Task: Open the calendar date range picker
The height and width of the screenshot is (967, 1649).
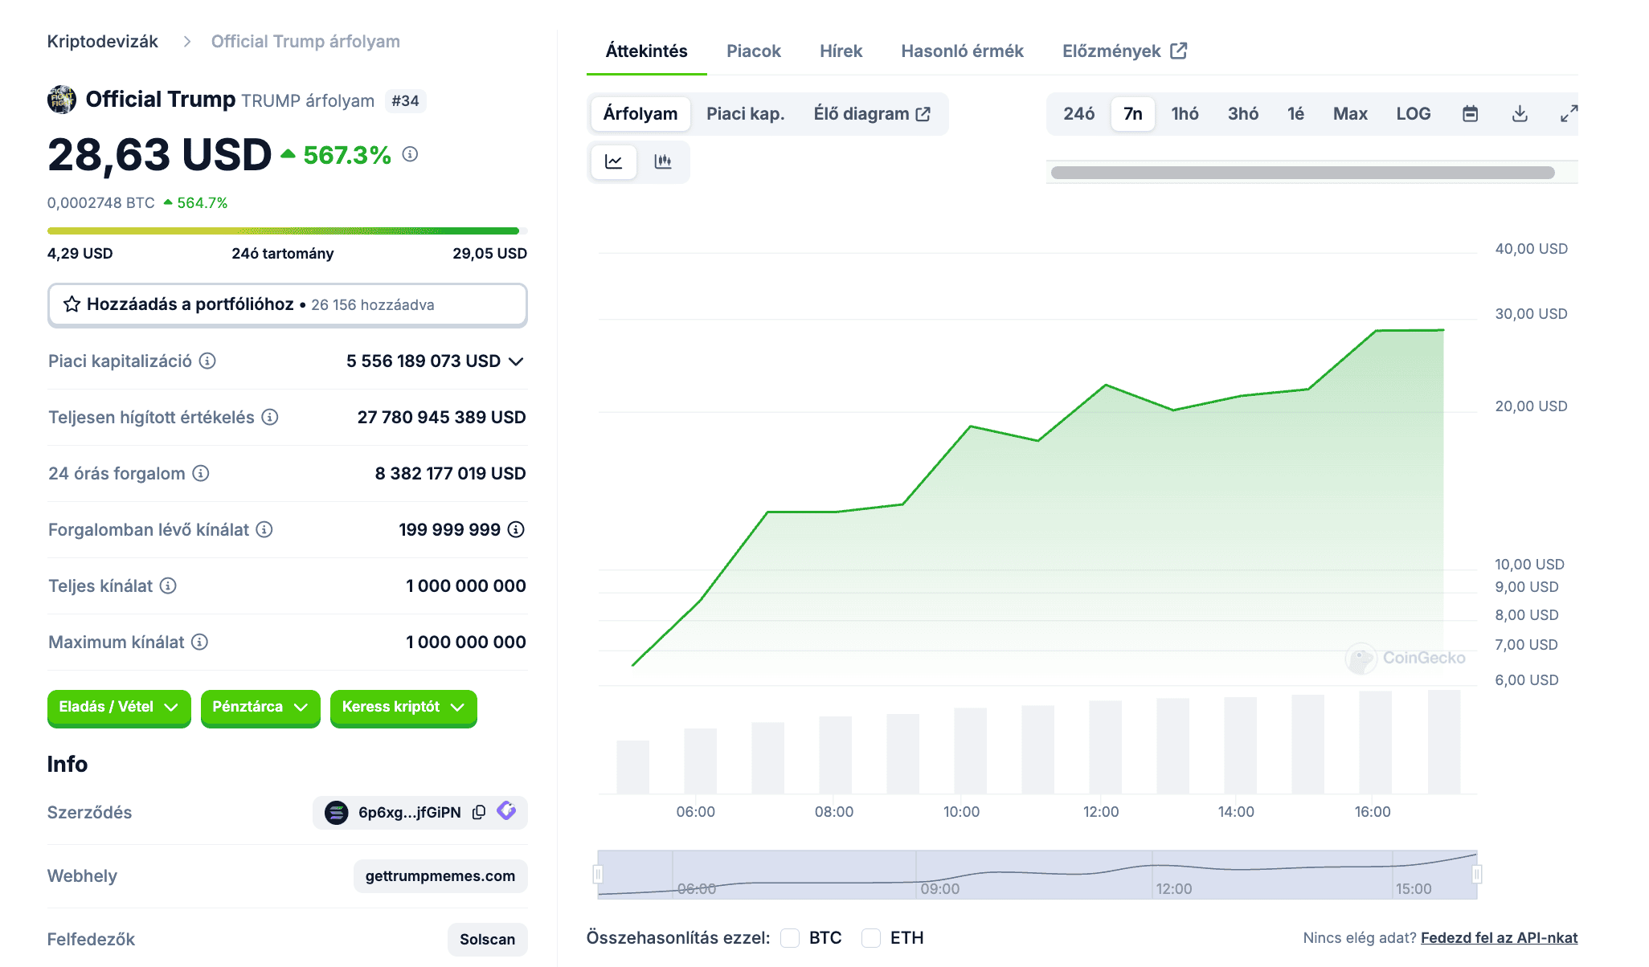Action: coord(1470,114)
